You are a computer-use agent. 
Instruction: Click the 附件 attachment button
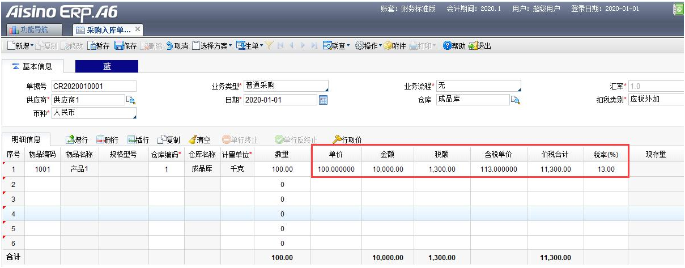pyautogui.click(x=395, y=46)
